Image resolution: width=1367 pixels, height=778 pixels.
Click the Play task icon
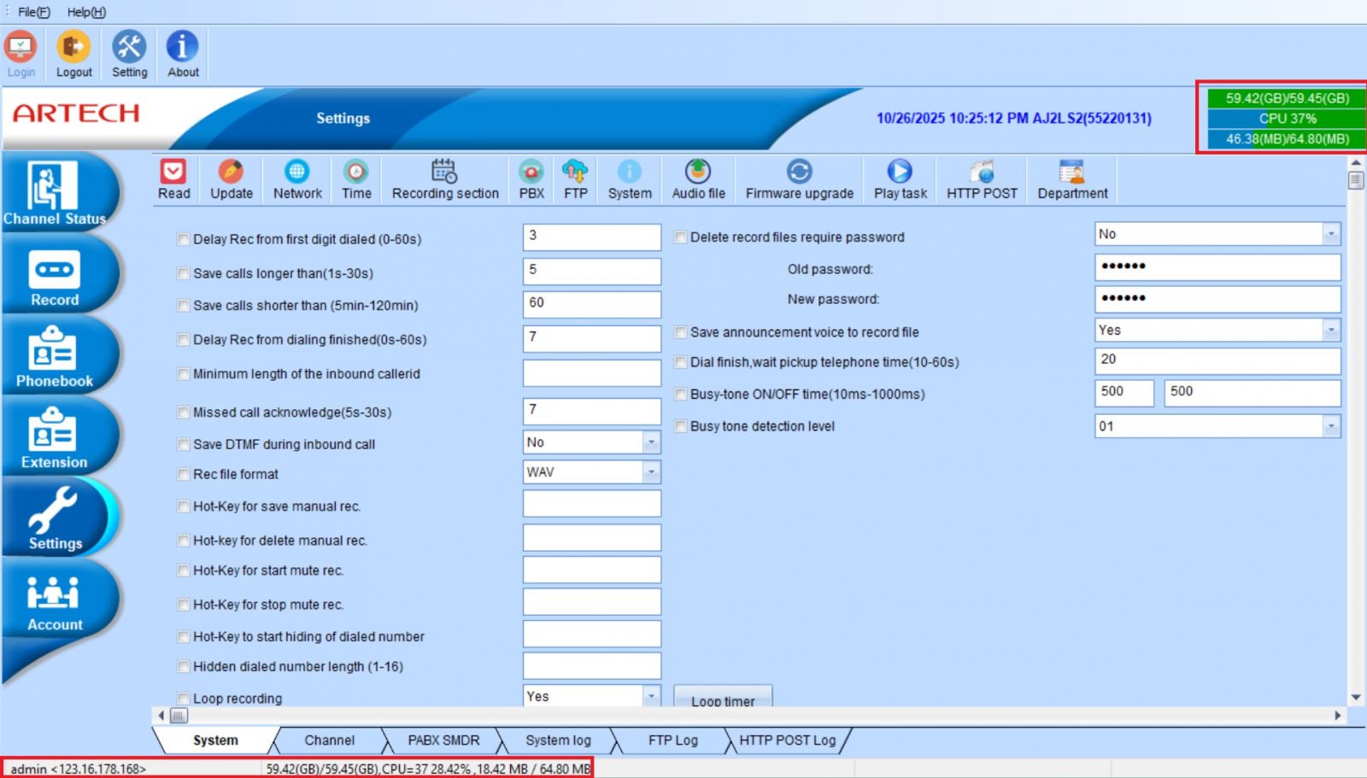click(899, 179)
